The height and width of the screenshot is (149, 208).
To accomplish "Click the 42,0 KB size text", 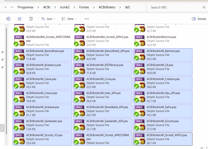I will pyautogui.click(x=91, y=59).
